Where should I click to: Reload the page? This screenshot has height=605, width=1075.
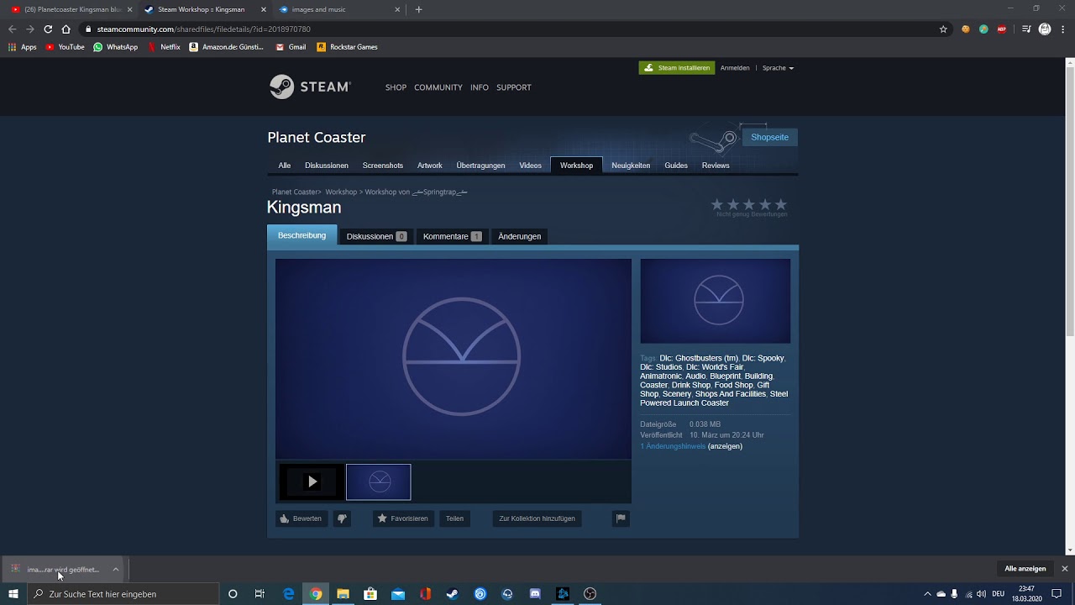[x=48, y=29]
